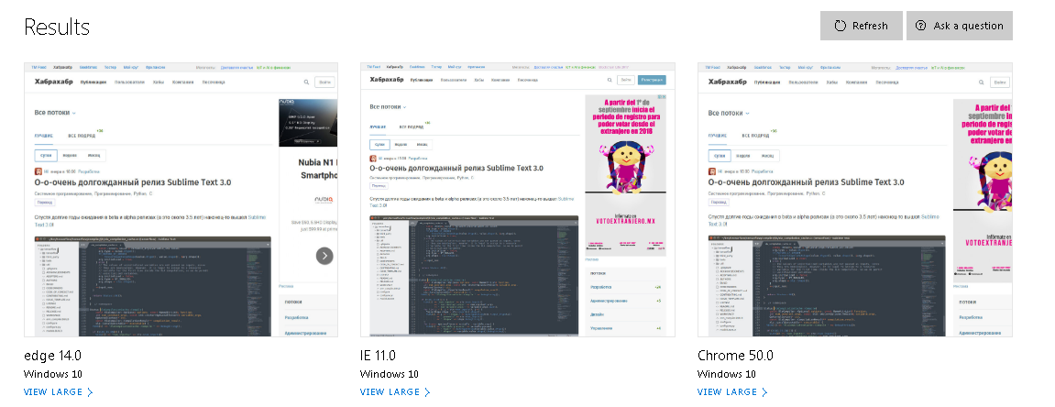Click Windows 10 text under edge 14.0
The width and height of the screenshot is (1055, 407).
52,374
